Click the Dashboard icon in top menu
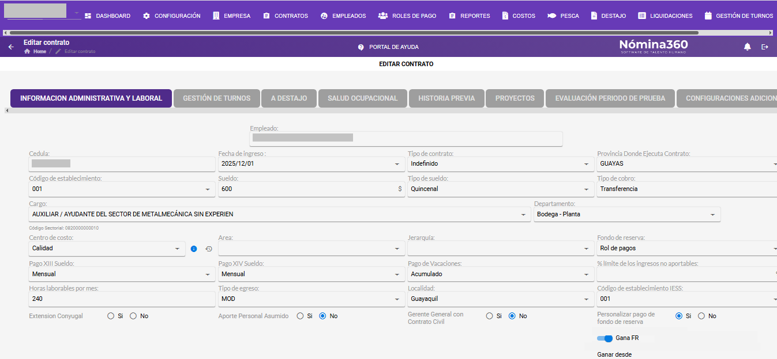This screenshot has width=777, height=359. tap(88, 16)
